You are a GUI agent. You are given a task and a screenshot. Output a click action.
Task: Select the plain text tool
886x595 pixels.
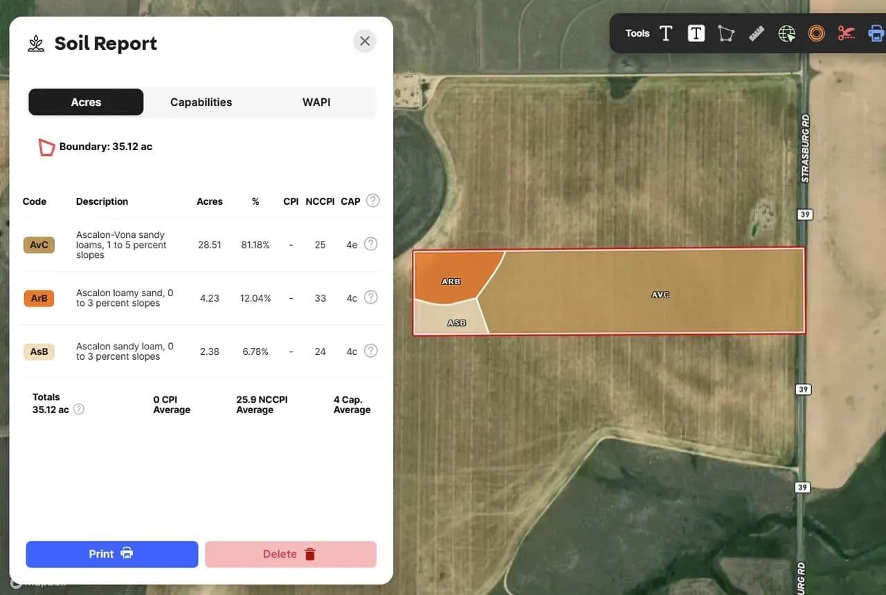(x=666, y=33)
